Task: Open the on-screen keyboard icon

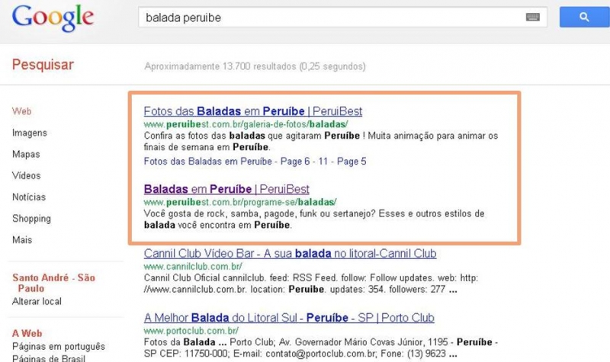Action: 532,17
